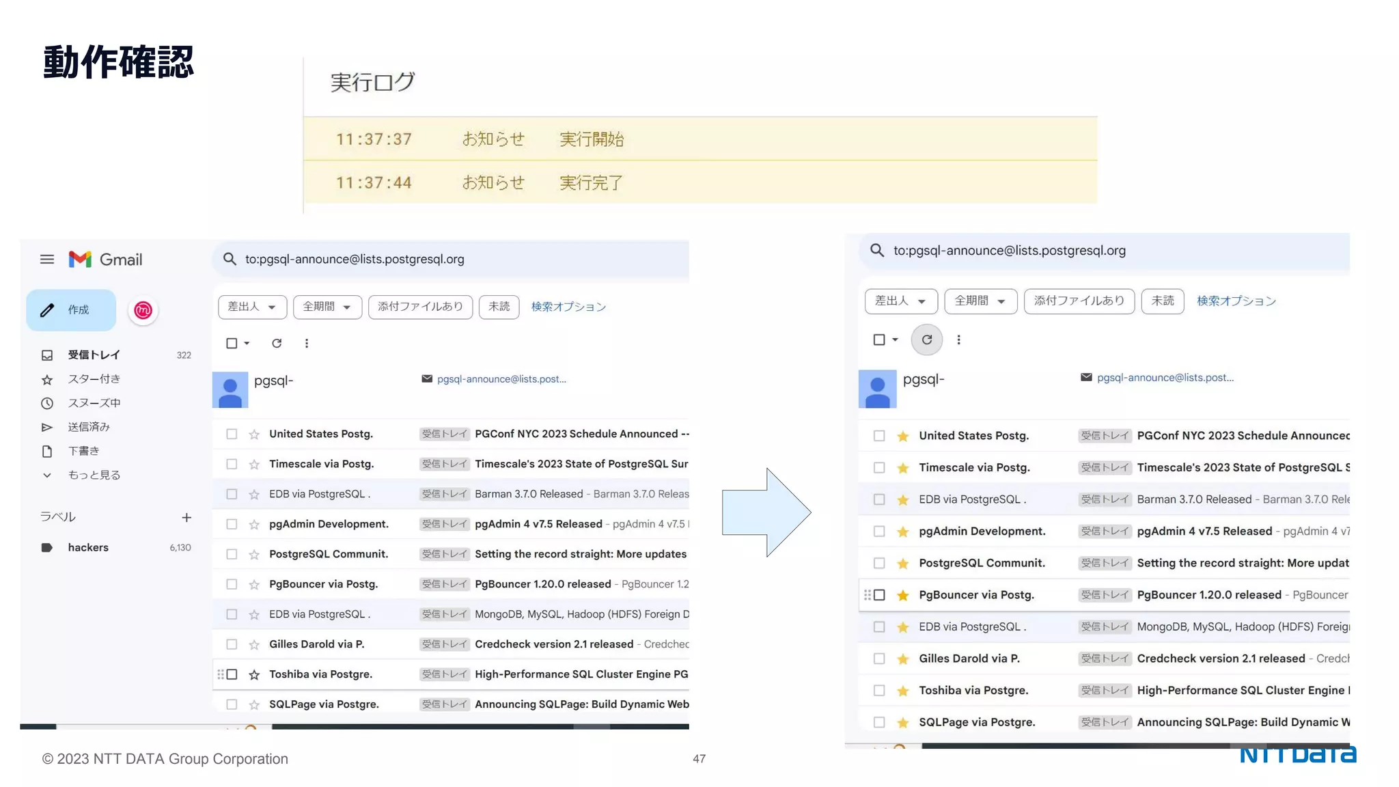This screenshot has width=1399, height=787.
Task: Tick checkbox for Toshiba via Postgre. email in right window
Action: 879,691
